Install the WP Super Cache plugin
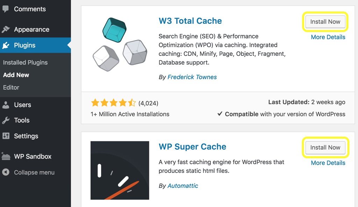The height and width of the screenshot is (207, 358). coord(325,147)
